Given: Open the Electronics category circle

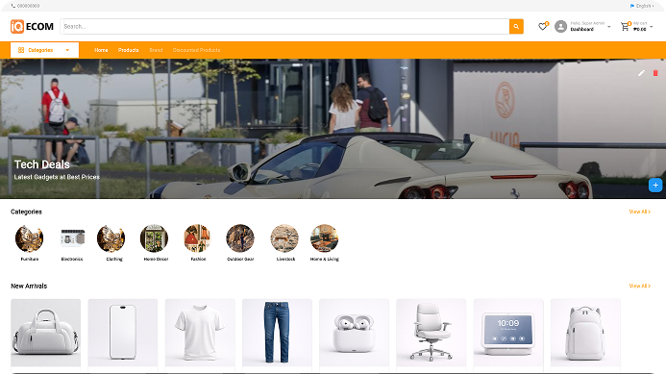Looking at the screenshot, I should (72, 238).
